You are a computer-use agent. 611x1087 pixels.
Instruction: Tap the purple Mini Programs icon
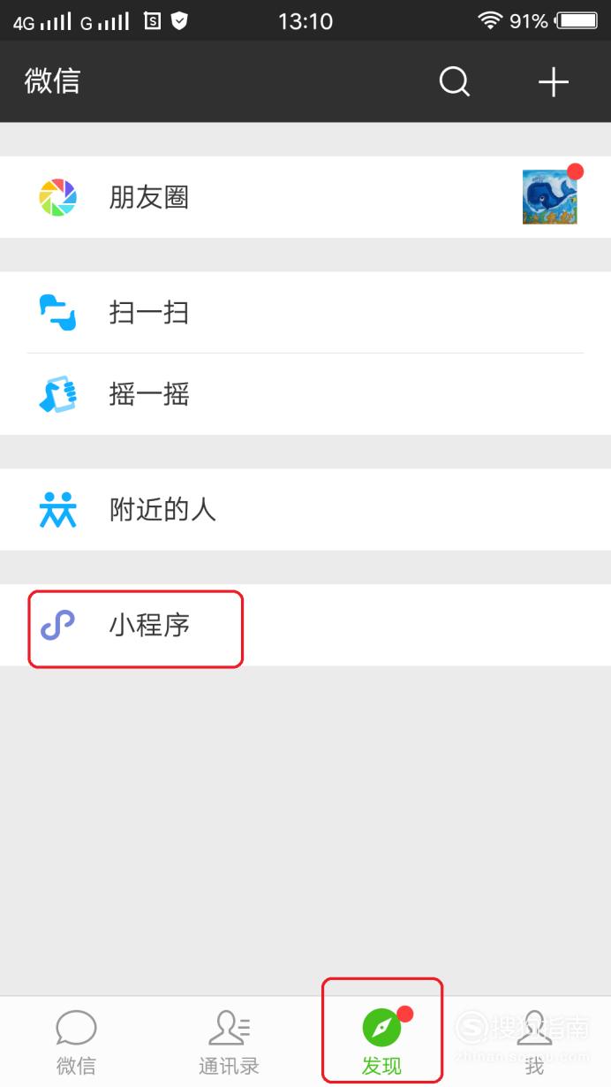coord(58,626)
